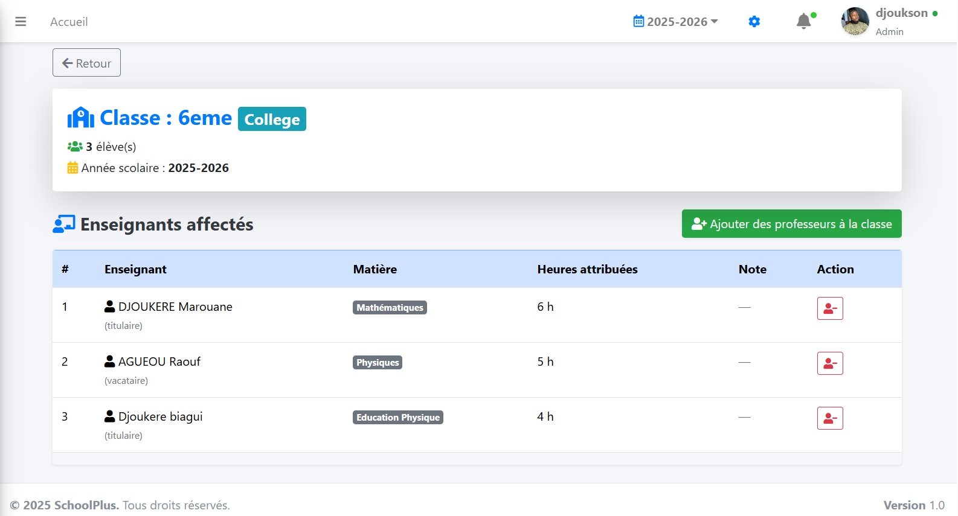Click the calendar icon beside 2025-2026
The height and width of the screenshot is (516, 958).
[638, 21]
